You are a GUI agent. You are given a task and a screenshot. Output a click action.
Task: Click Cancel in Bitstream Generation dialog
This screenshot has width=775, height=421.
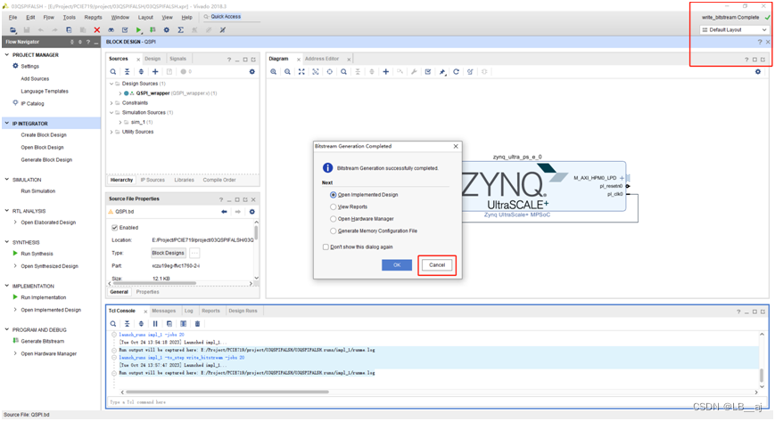(437, 265)
